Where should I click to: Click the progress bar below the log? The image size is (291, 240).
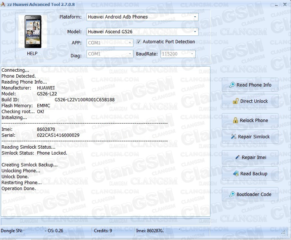[106, 222]
